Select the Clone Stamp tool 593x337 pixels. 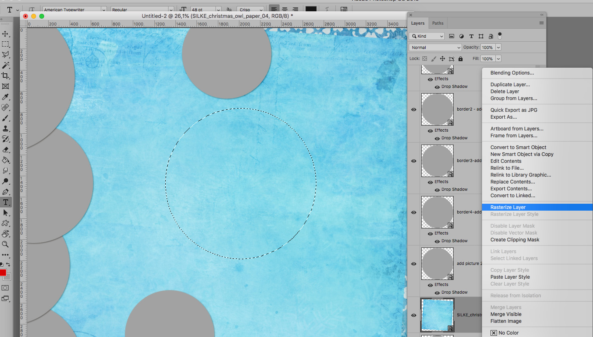point(6,128)
